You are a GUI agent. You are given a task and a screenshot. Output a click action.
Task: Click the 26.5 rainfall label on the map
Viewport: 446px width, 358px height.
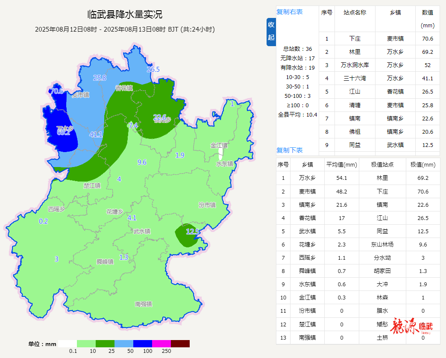(x=153, y=69)
